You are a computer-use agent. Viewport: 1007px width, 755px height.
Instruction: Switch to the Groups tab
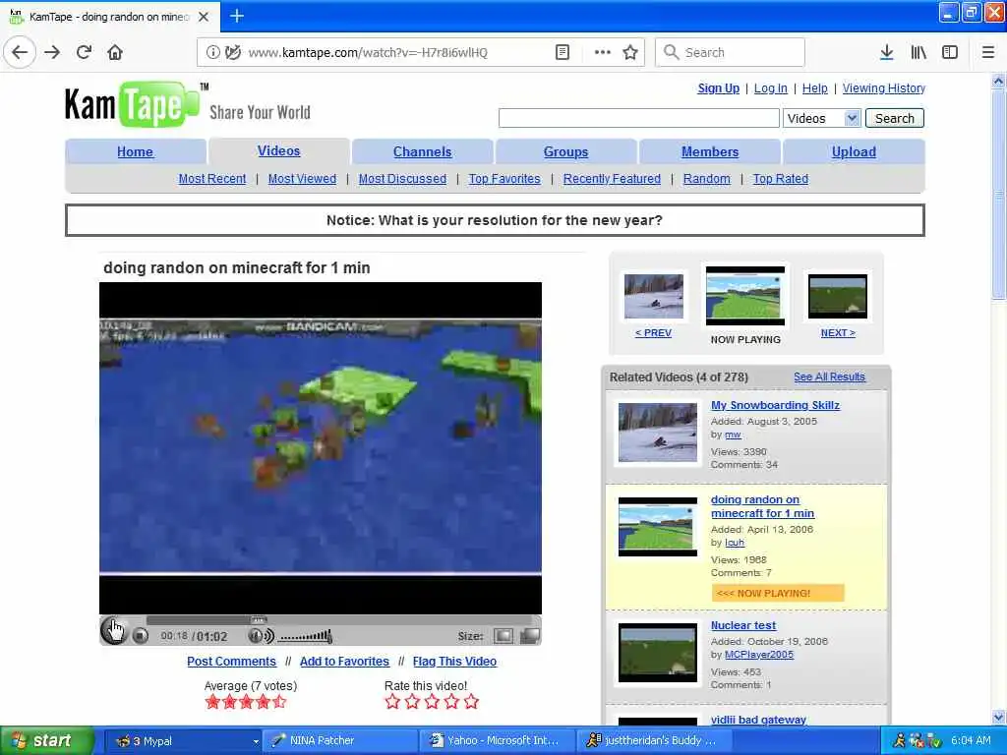pyautogui.click(x=565, y=152)
